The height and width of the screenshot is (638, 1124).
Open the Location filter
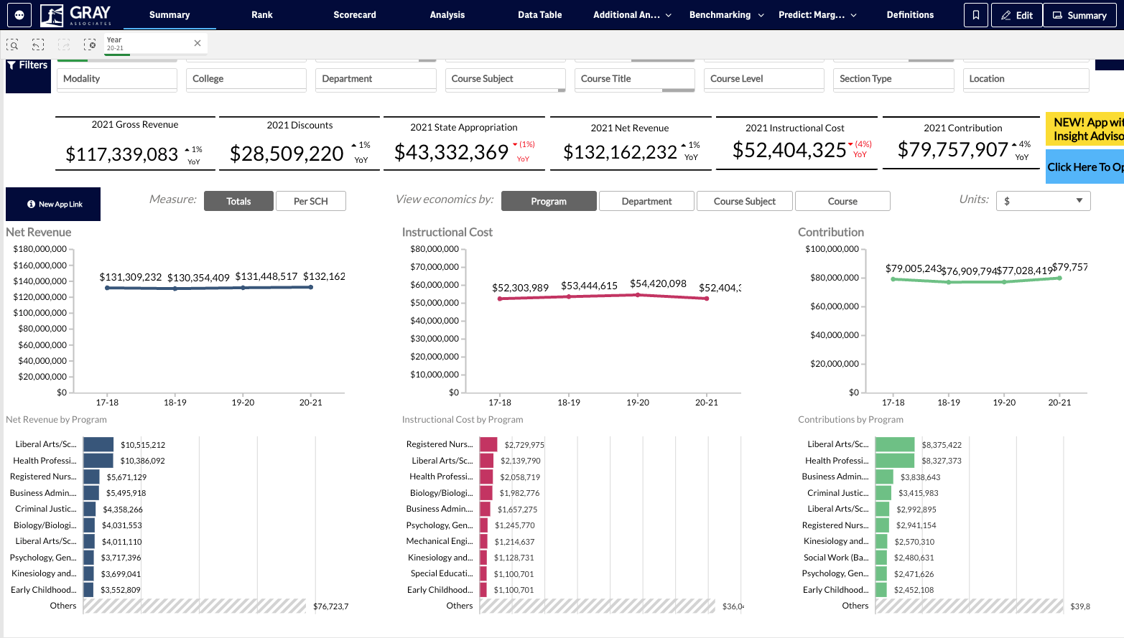coord(1026,79)
